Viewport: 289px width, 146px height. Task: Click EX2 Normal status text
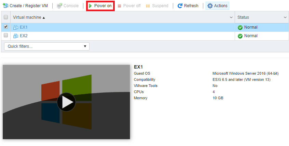tap(251, 36)
